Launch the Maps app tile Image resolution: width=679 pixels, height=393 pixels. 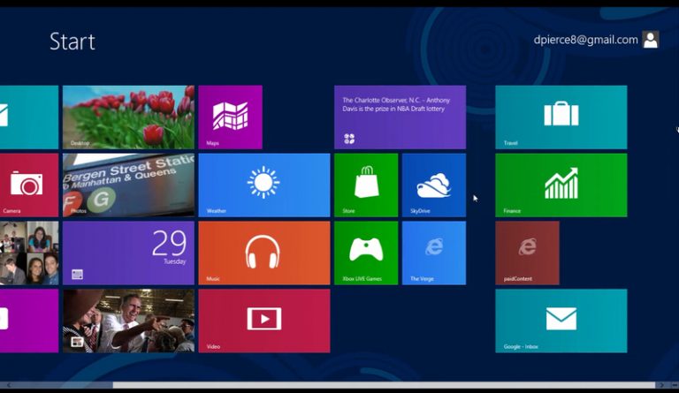point(231,117)
